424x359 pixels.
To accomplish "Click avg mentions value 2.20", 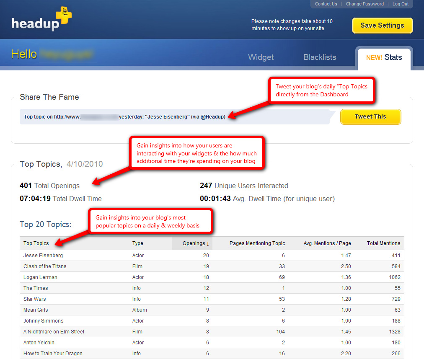I will (346, 353).
